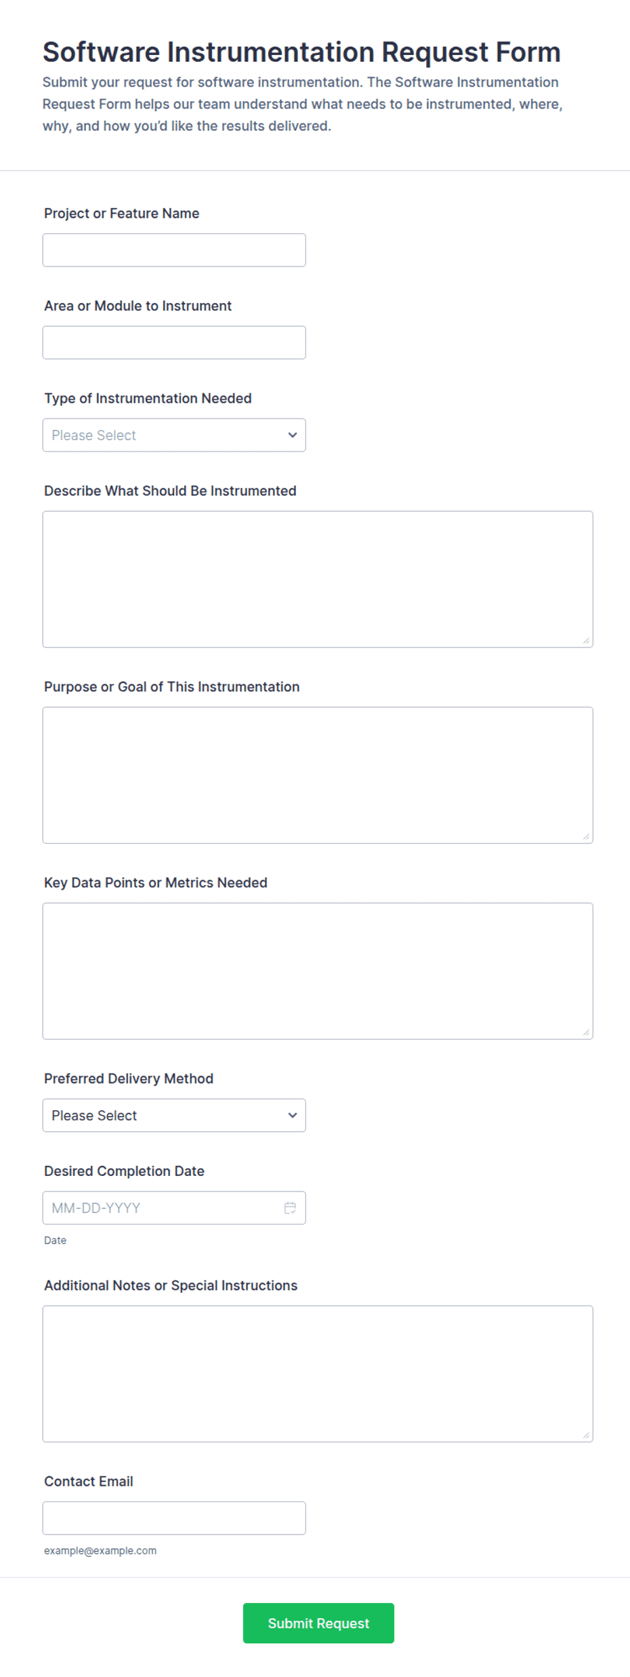630x1677 pixels.
Task: Click the MM-DD-YYYY completion date input
Action: (x=174, y=1208)
